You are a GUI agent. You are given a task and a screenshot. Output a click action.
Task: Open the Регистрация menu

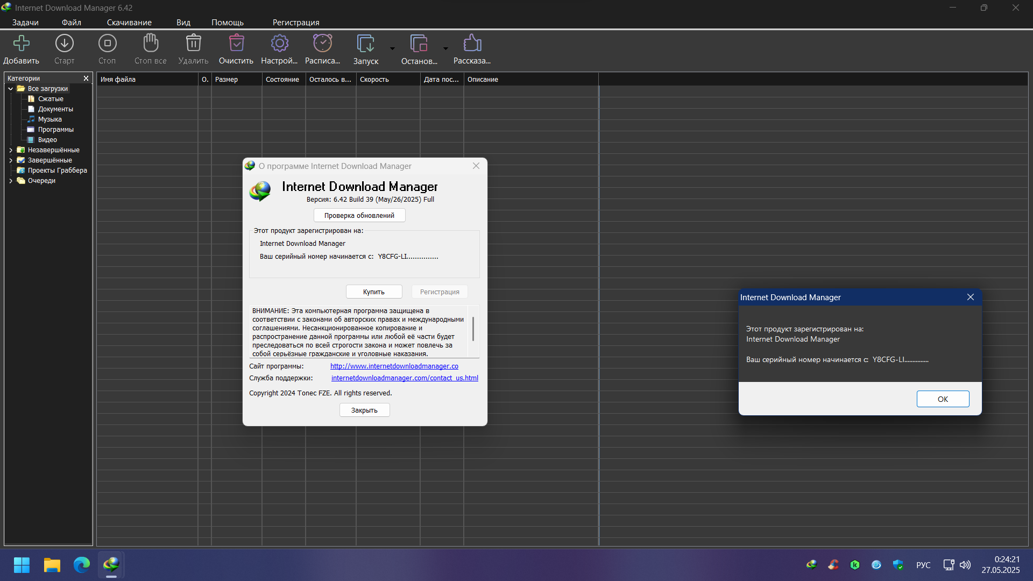(x=296, y=23)
